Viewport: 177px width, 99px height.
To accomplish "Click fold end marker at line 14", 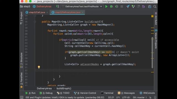I will (35, 16).
